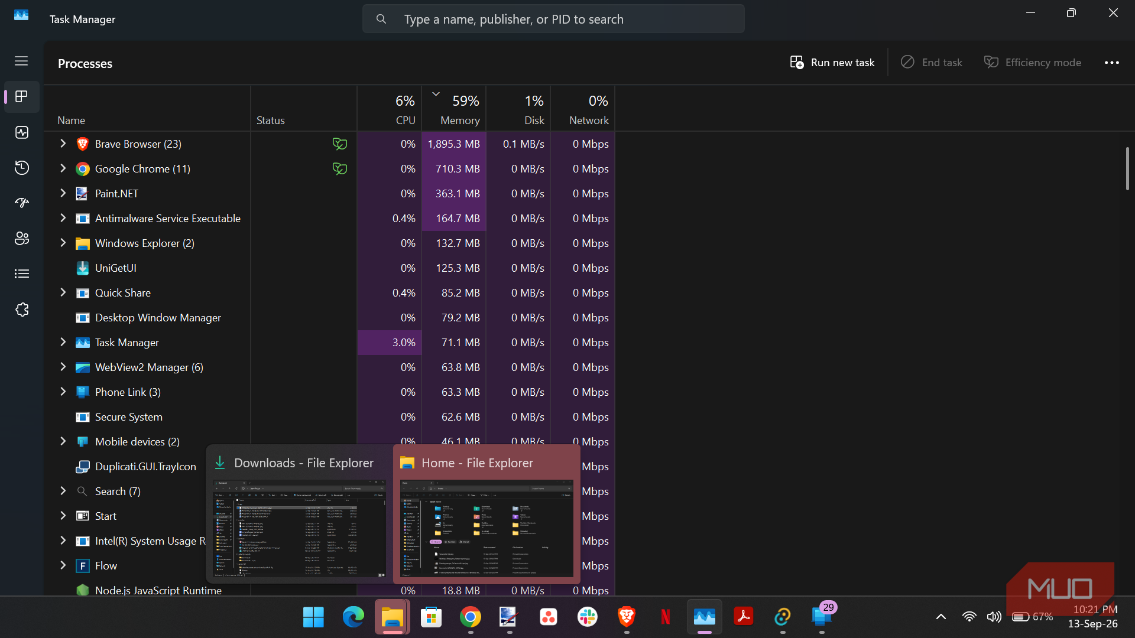This screenshot has width=1135, height=638.
Task: Open the App history page icon
Action: (x=22, y=168)
